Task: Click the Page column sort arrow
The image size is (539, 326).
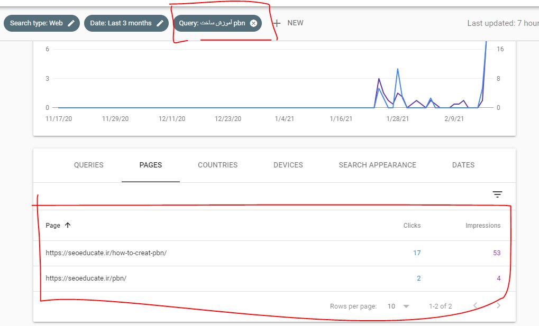Action: (68, 225)
